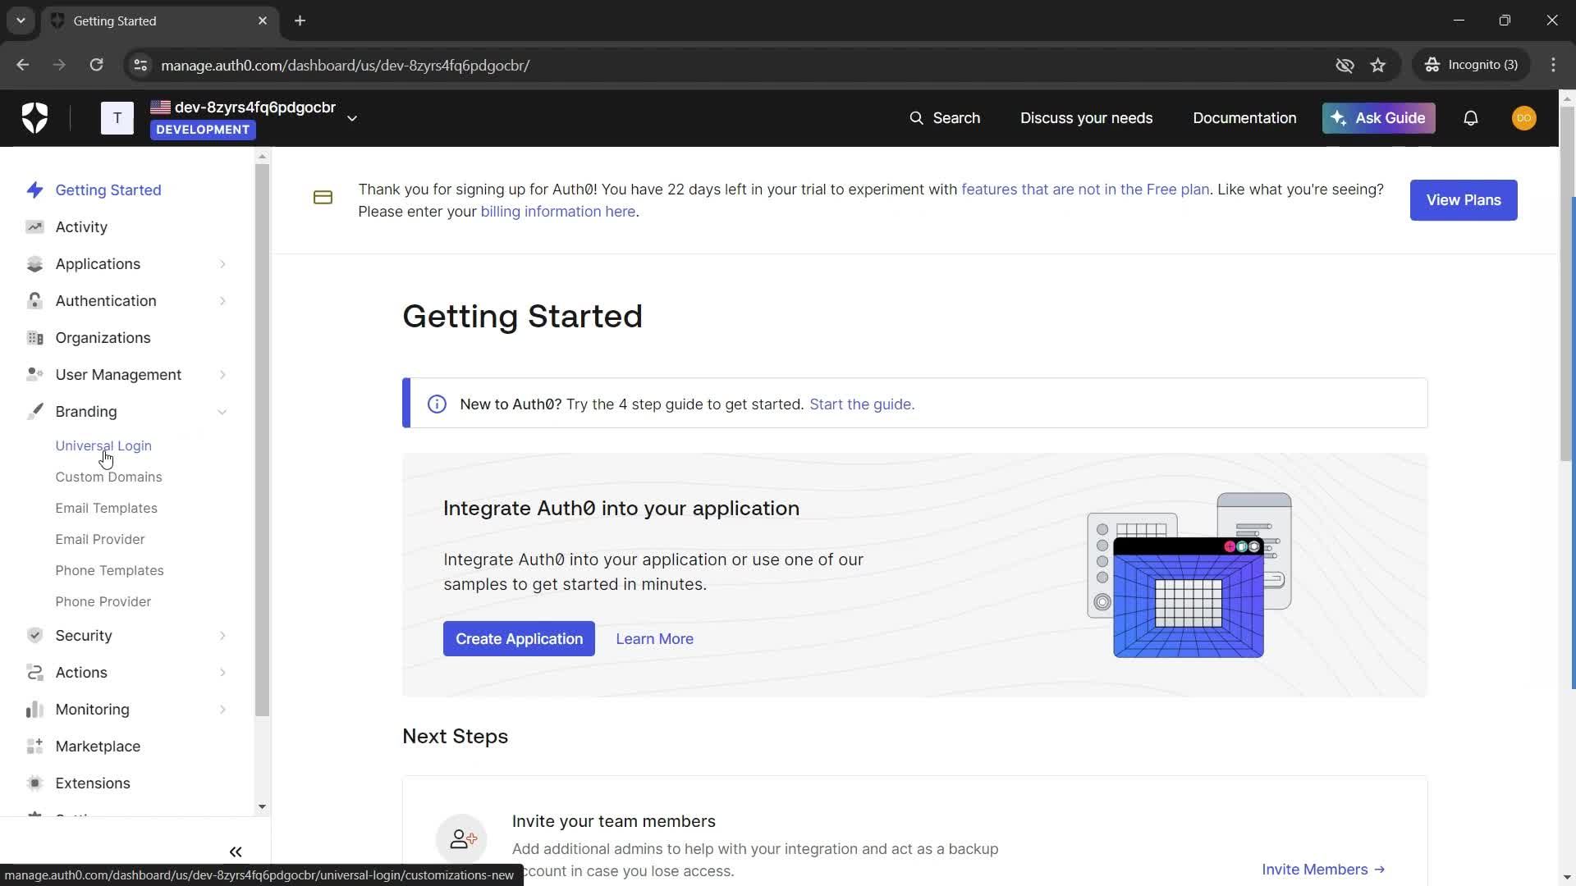Click the Learn More link
The height and width of the screenshot is (886, 1576).
click(654, 639)
